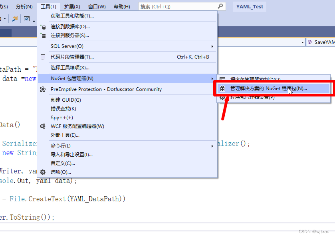
Task: Open the Connect to Database menu icon
Action: (43, 27)
